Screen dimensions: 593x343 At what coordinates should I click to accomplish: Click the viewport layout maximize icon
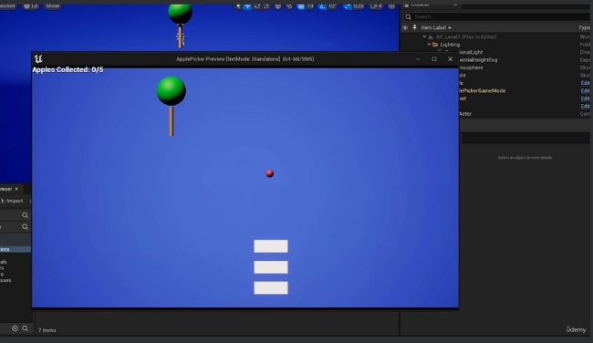pyautogui.click(x=391, y=6)
